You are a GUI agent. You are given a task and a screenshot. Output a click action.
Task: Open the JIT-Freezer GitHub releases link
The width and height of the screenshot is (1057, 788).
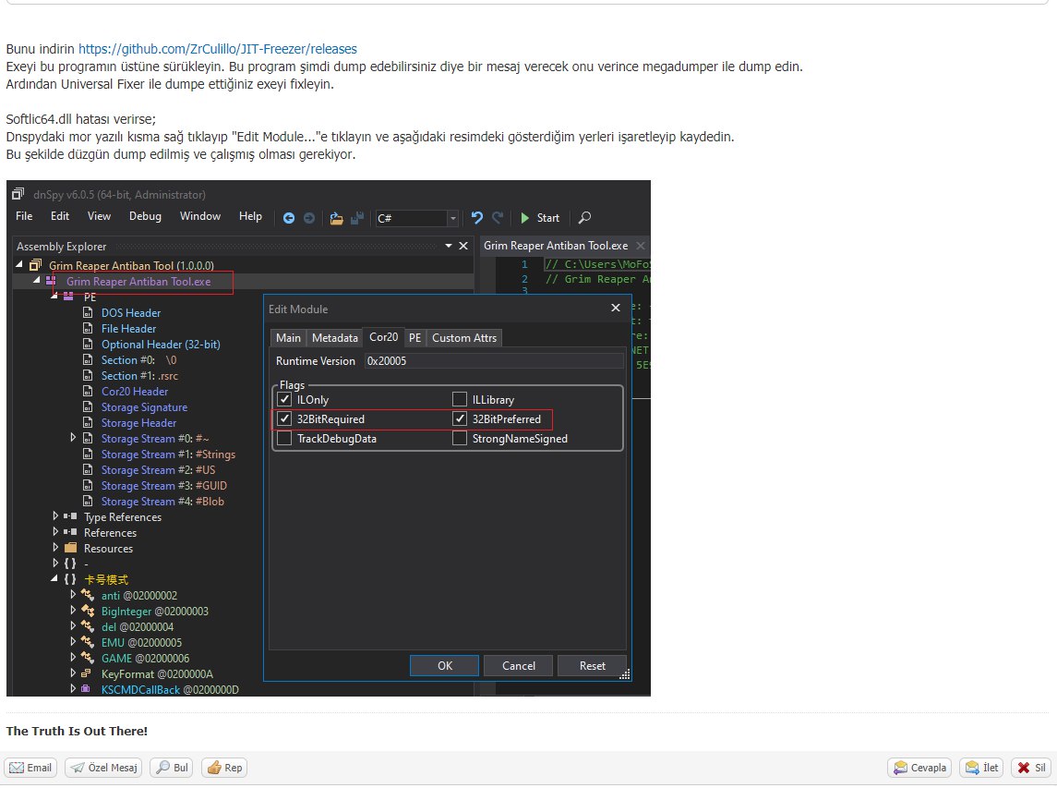coord(218,49)
